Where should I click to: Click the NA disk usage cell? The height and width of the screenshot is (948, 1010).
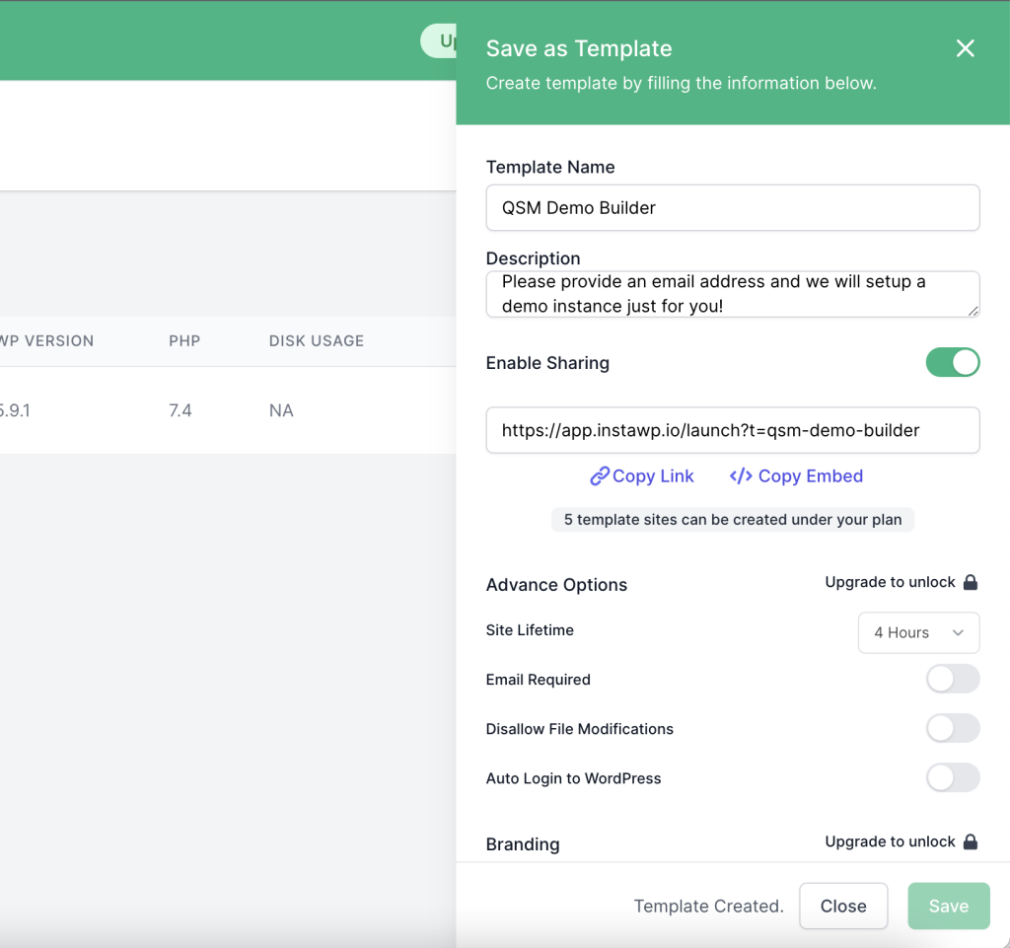(x=281, y=410)
